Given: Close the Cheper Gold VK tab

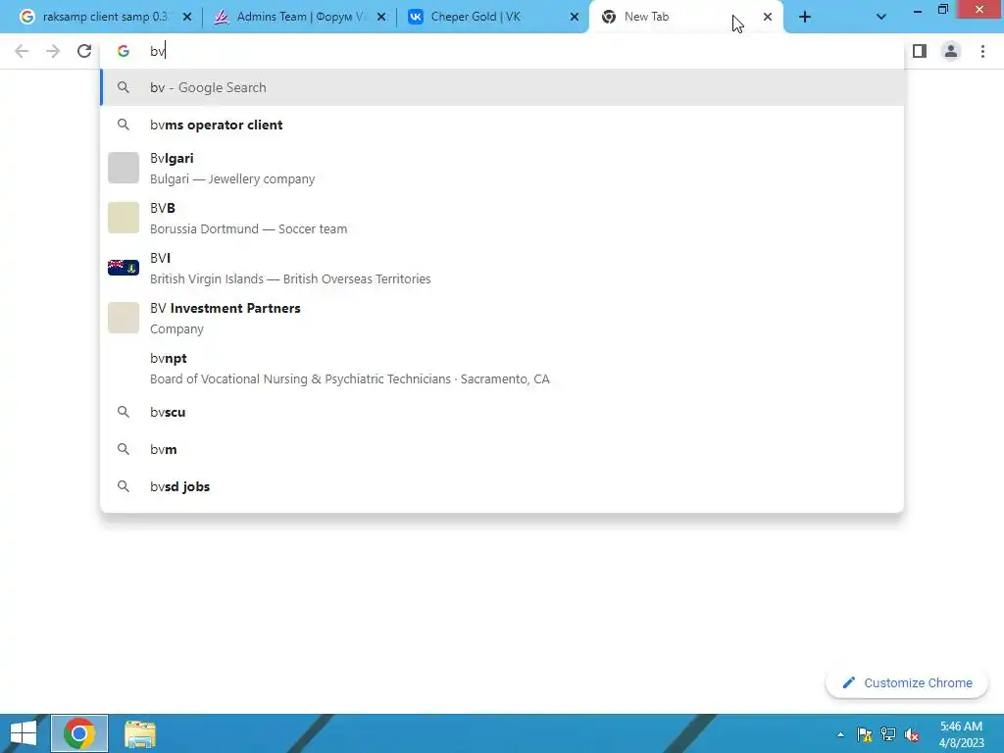Looking at the screenshot, I should click(x=575, y=18).
